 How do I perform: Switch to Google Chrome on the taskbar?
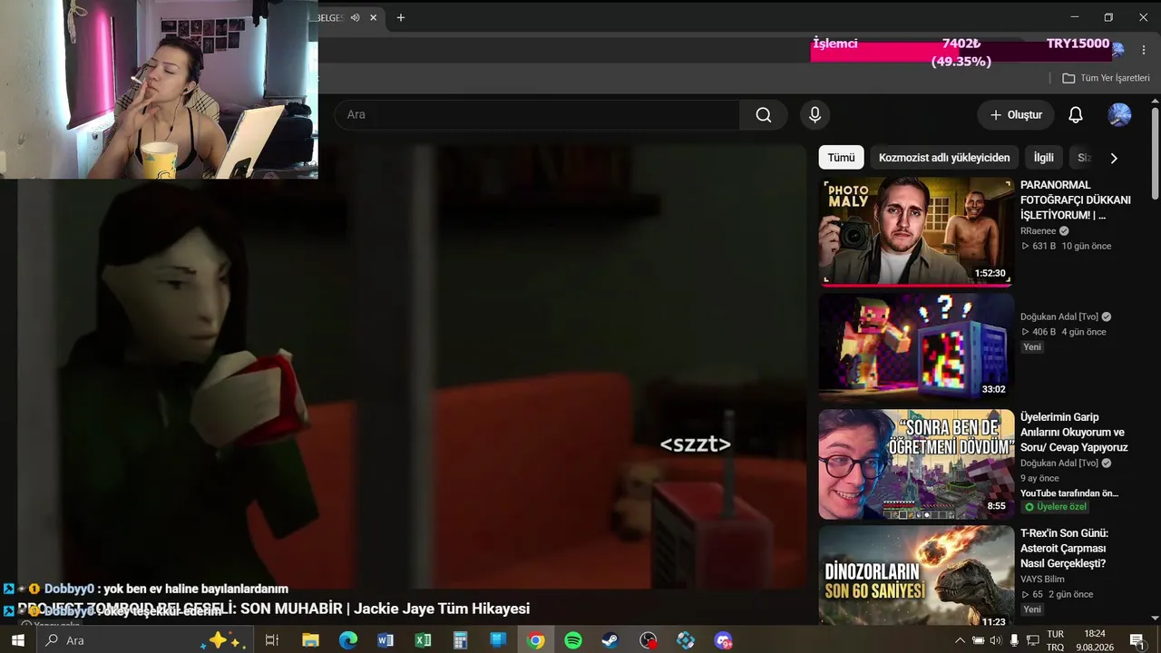[x=536, y=640]
